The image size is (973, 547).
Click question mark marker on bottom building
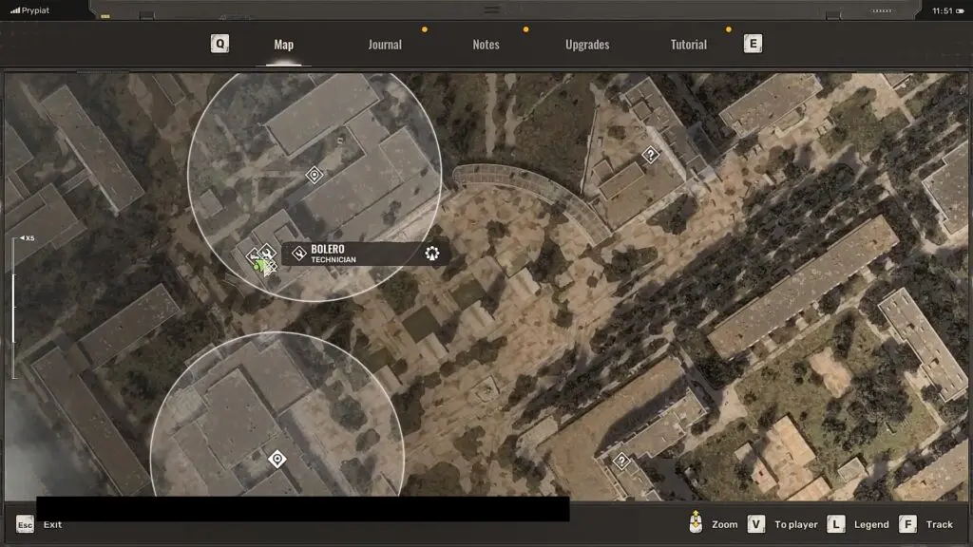click(621, 462)
